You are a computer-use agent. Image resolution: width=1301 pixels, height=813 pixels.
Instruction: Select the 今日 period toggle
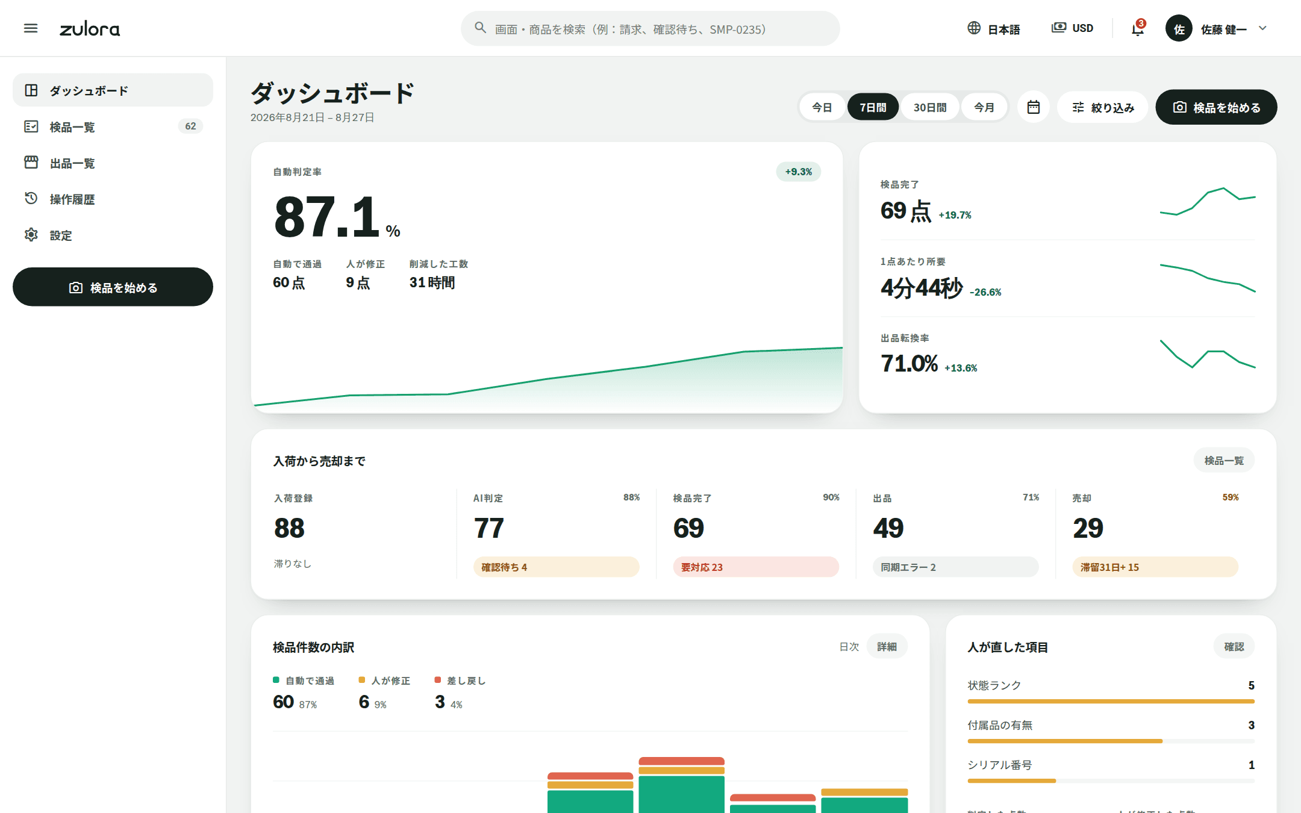coord(822,107)
